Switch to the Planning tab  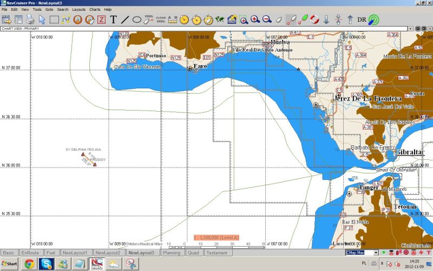pyautogui.click(x=172, y=253)
